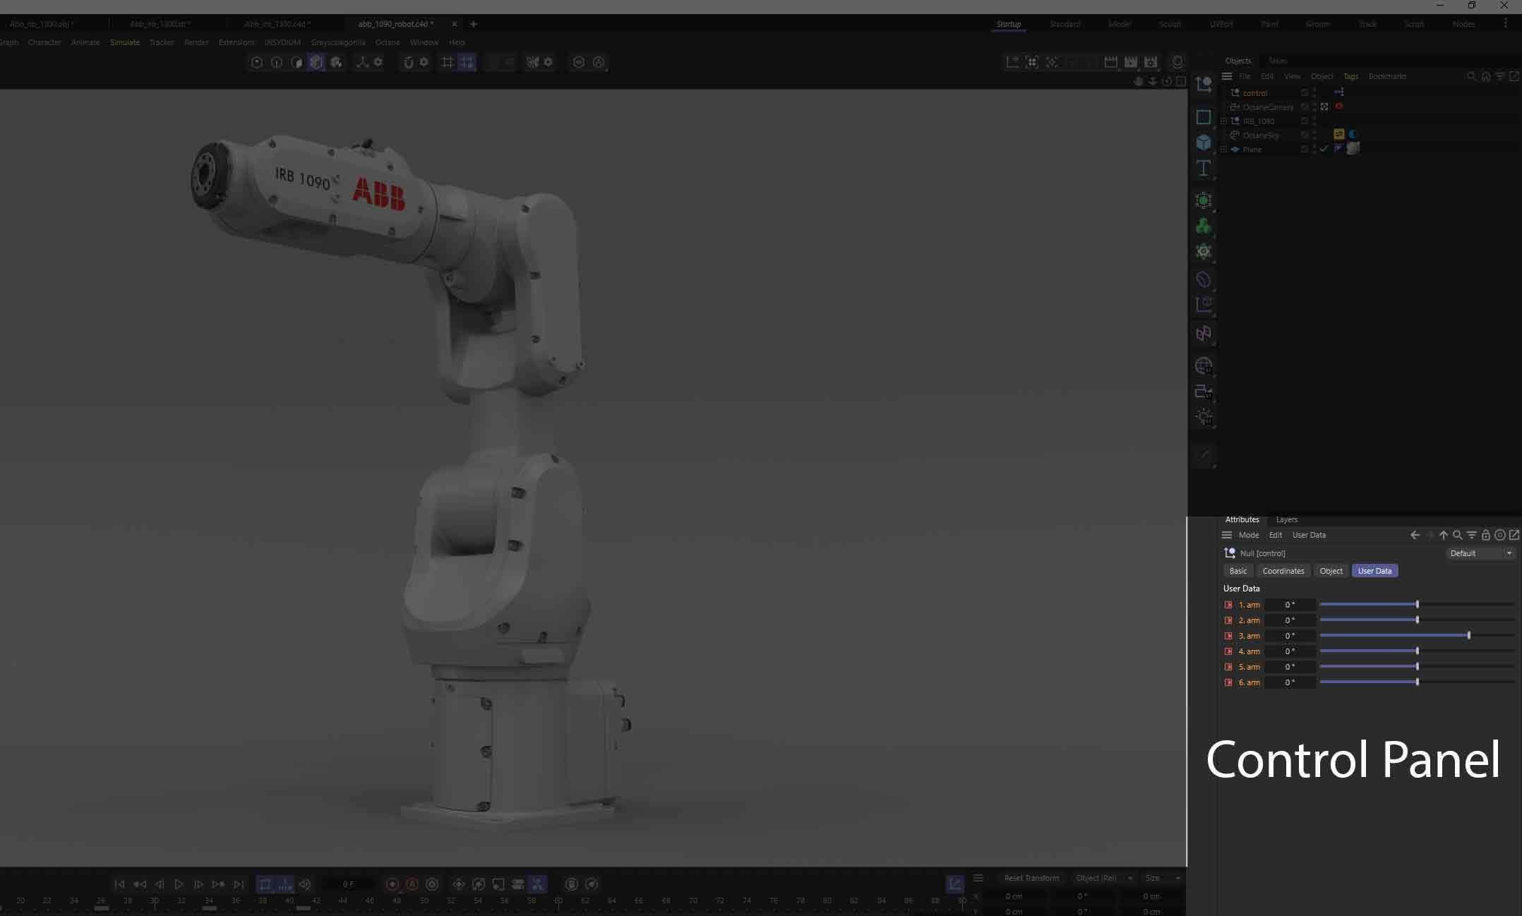Close the abb_1090_robot.c4d tab
The height and width of the screenshot is (916, 1522).
(x=455, y=24)
